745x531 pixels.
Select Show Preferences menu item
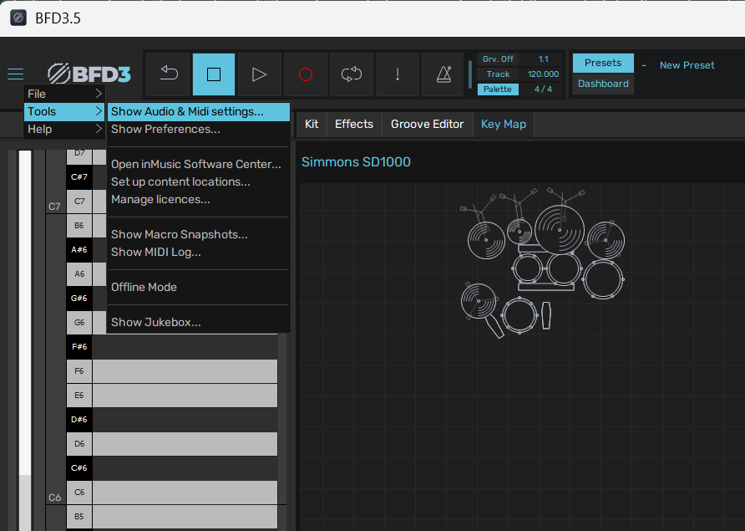[x=165, y=129]
